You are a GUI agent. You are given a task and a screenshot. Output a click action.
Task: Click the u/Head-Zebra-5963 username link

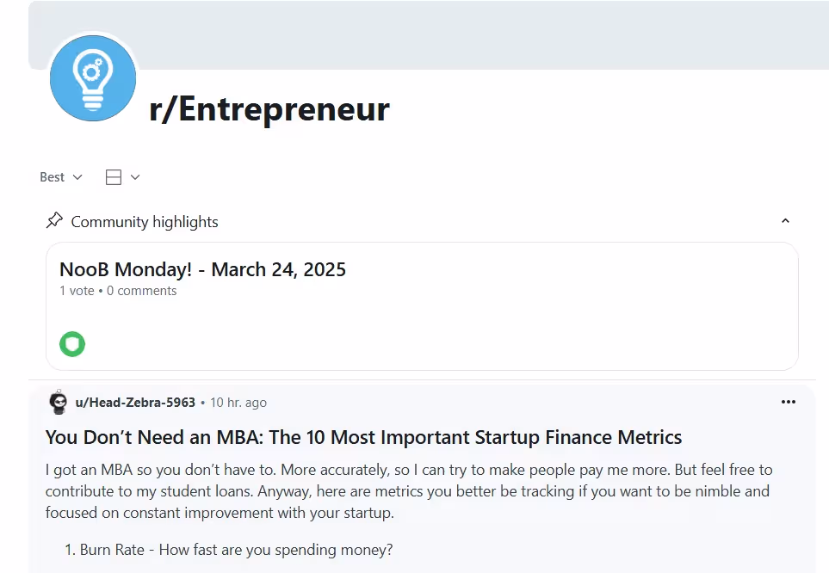pos(135,403)
